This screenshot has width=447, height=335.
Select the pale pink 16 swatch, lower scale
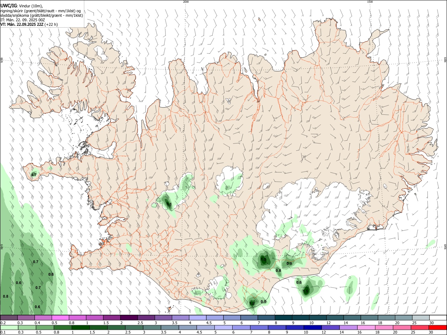pyautogui.click(x=366, y=327)
